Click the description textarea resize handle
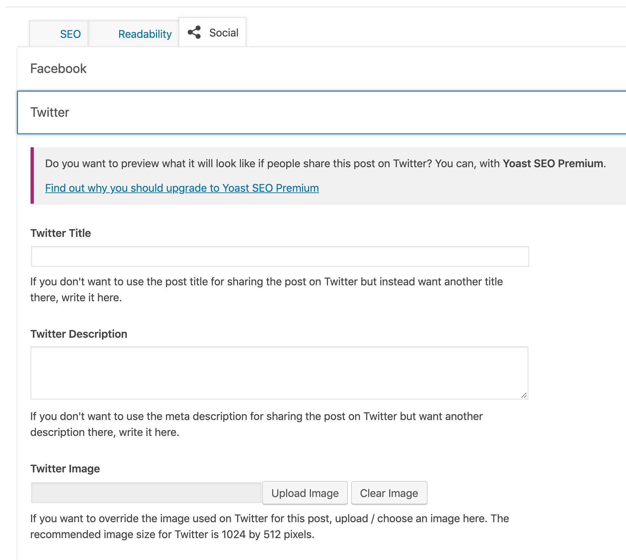 click(524, 395)
